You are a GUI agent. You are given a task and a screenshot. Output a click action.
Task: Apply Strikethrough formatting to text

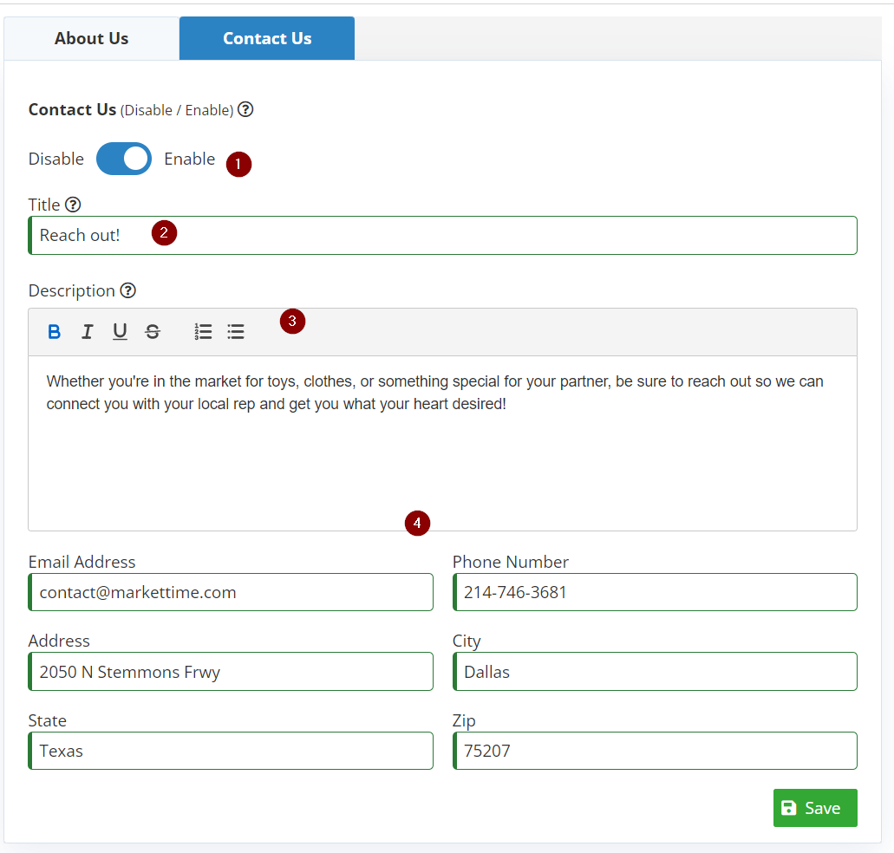click(x=153, y=332)
